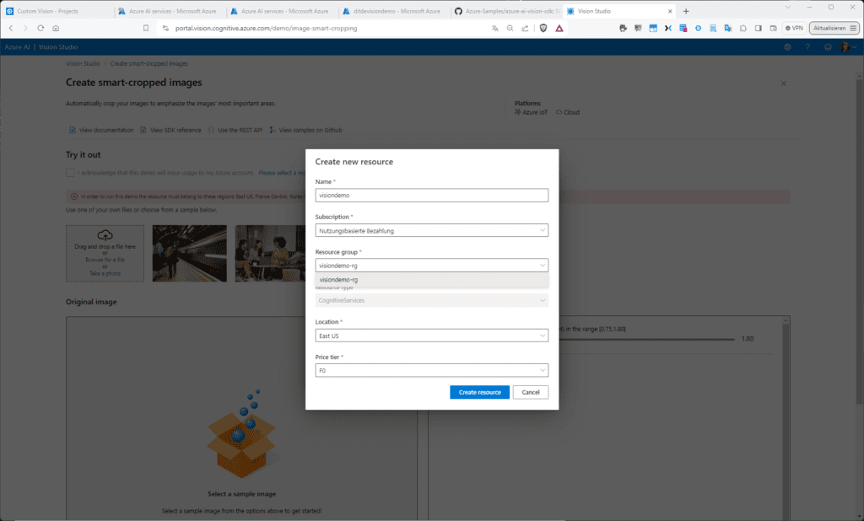Open a new browser tab
864x521 pixels.
(686, 11)
